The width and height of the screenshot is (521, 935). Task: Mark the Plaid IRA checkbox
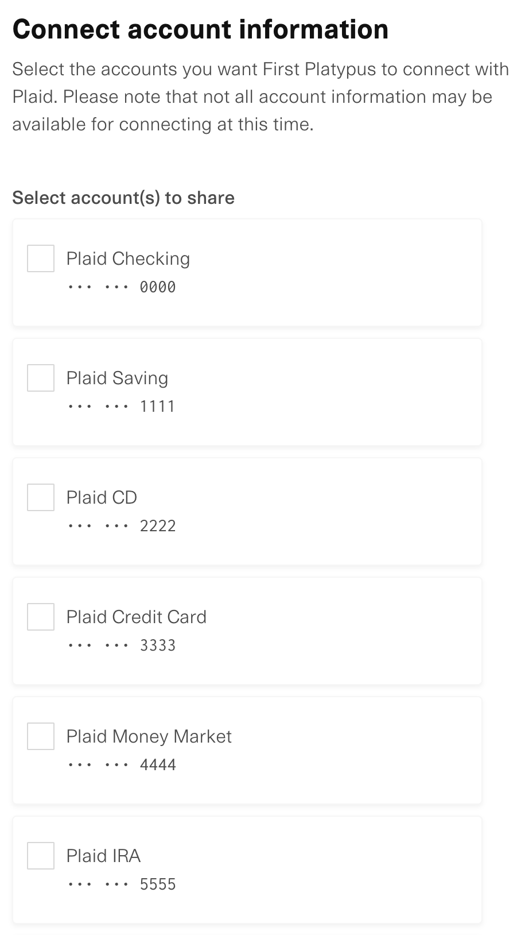click(41, 856)
